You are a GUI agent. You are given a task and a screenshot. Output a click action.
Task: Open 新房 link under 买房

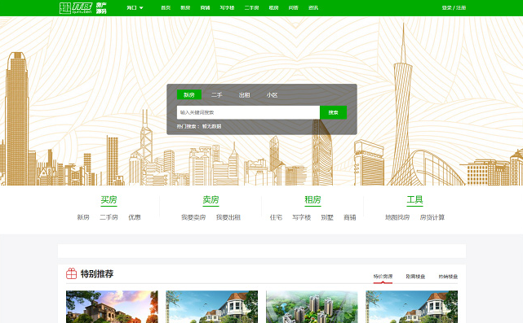point(83,217)
